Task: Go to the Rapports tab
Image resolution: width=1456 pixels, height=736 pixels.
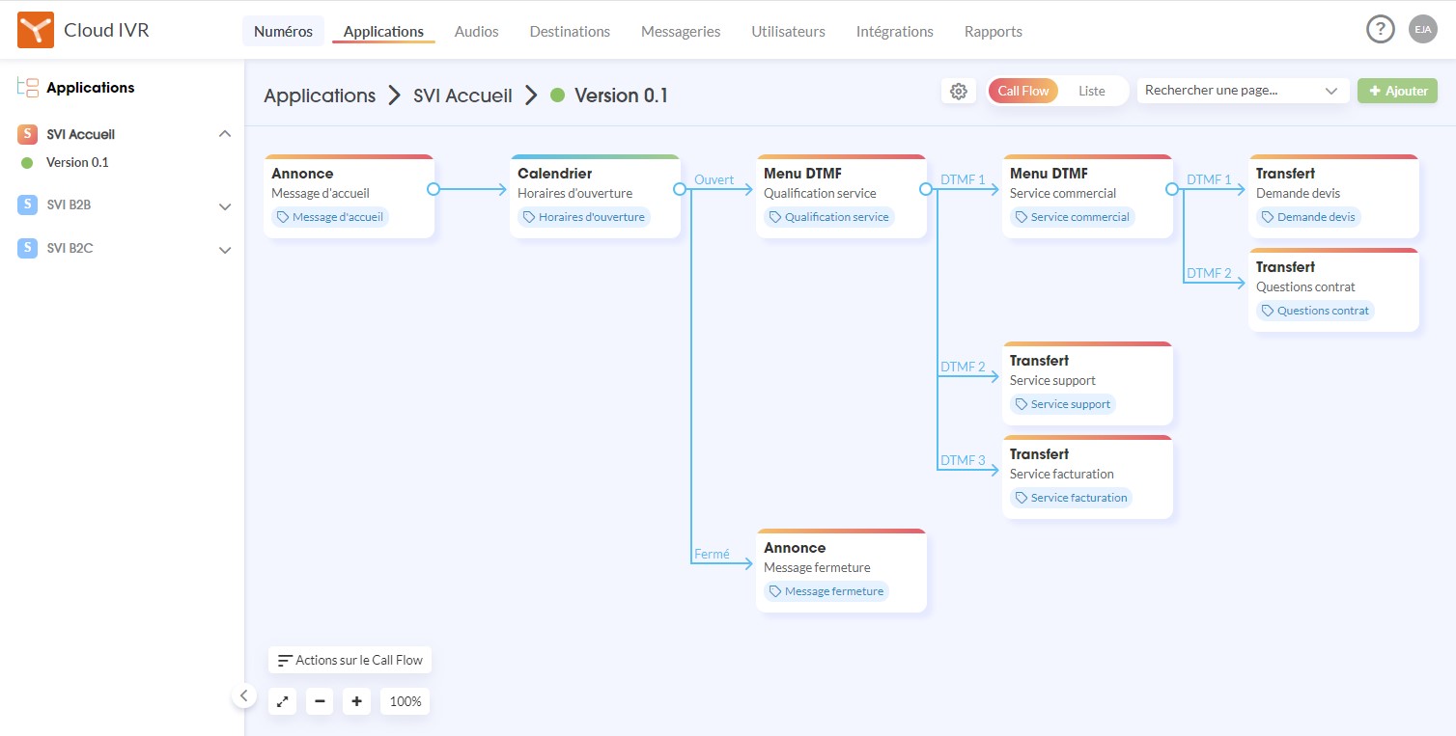Action: pos(993,31)
